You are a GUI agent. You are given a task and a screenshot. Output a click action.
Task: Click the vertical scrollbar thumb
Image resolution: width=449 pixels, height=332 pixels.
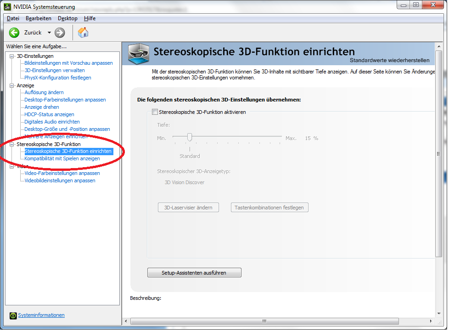439,154
